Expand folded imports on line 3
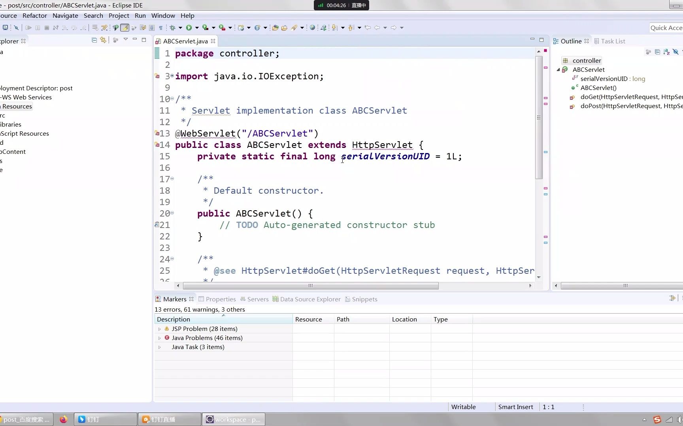 (x=172, y=75)
